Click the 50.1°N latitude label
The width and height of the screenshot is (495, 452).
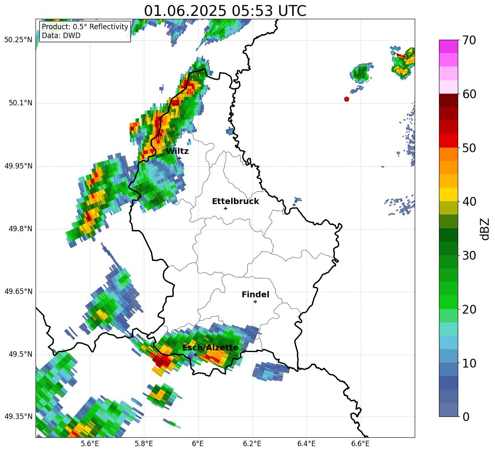(x=20, y=103)
